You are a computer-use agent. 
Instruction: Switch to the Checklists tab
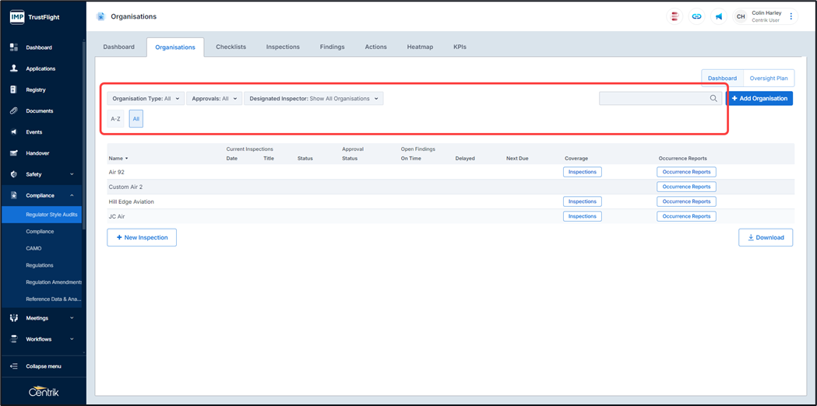click(x=231, y=47)
